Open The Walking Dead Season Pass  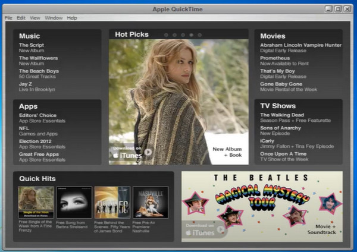[x=296, y=118]
